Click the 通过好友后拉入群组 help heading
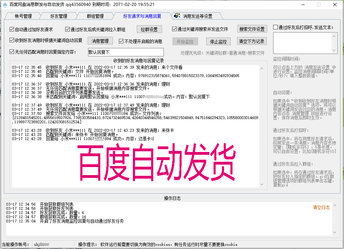The height and width of the screenshot is (249, 344). click(293, 164)
